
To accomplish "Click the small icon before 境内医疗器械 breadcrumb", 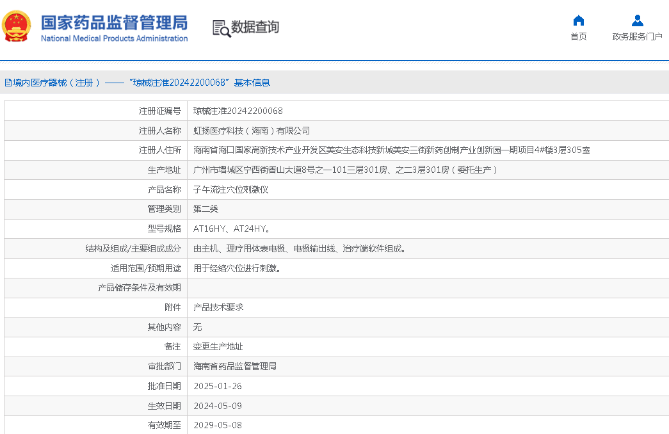I will point(8,83).
